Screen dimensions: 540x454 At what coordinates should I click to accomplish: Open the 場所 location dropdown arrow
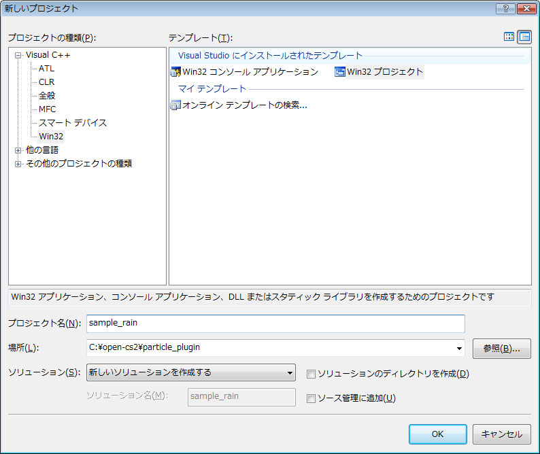pos(459,349)
